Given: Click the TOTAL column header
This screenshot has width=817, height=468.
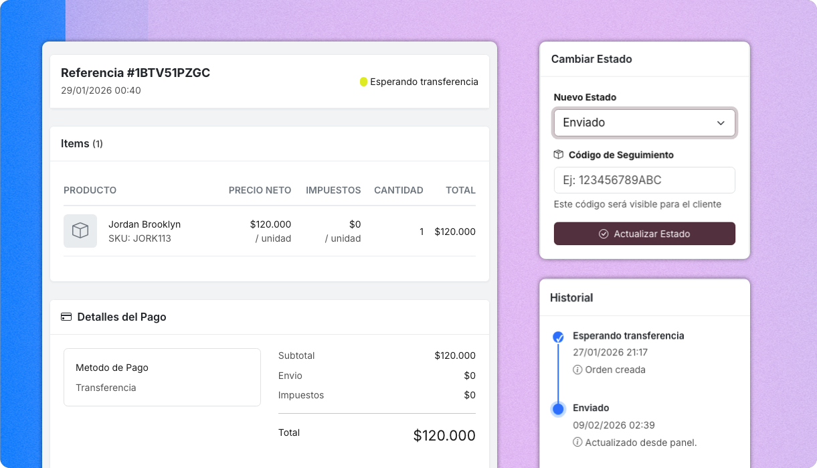Looking at the screenshot, I should [x=460, y=190].
